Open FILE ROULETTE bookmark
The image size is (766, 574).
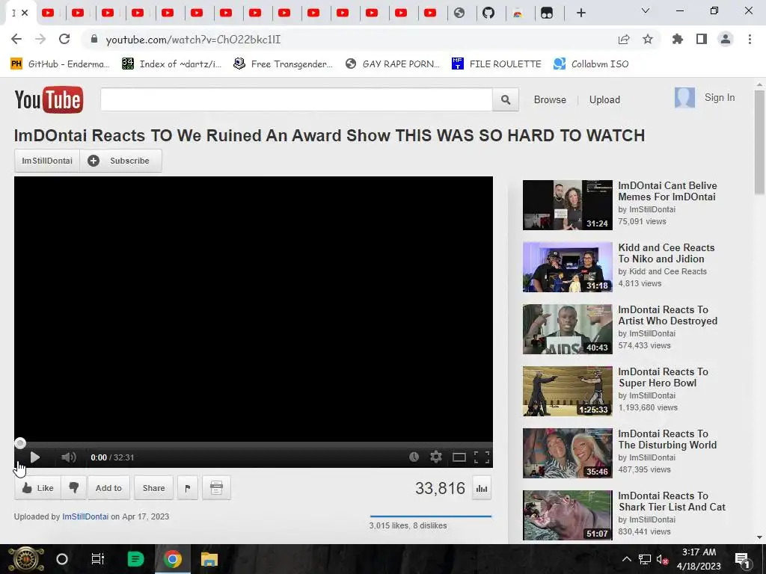pos(497,64)
